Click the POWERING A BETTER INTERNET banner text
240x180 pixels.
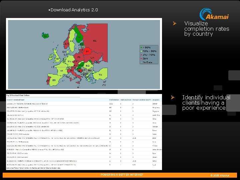122,175
